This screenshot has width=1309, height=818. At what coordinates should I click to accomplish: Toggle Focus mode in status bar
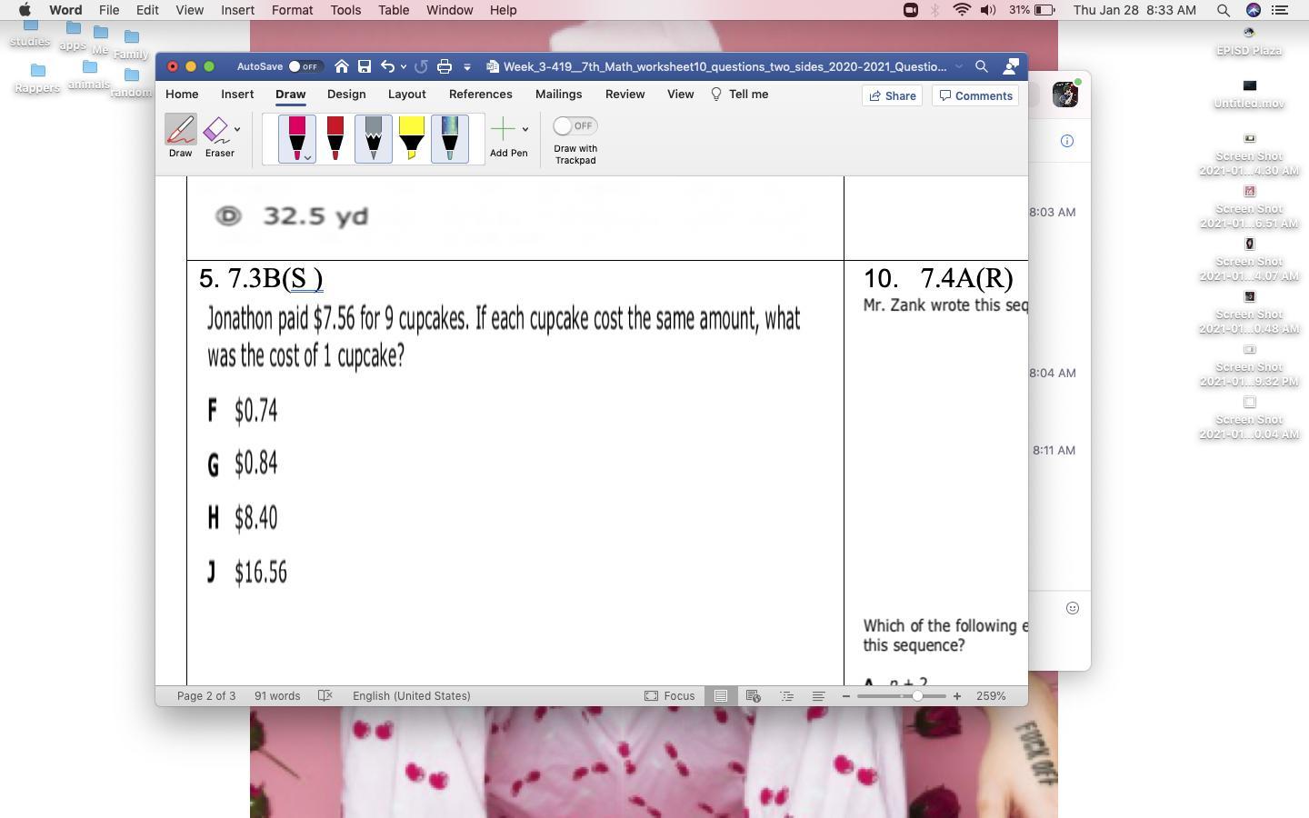670,696
